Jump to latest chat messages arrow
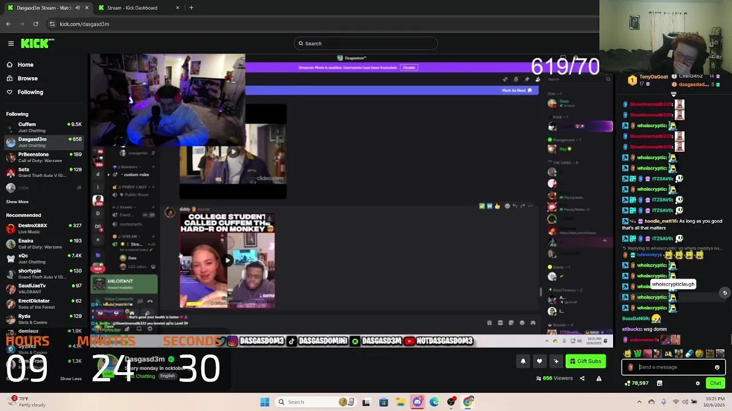The width and height of the screenshot is (732, 411). click(725, 293)
